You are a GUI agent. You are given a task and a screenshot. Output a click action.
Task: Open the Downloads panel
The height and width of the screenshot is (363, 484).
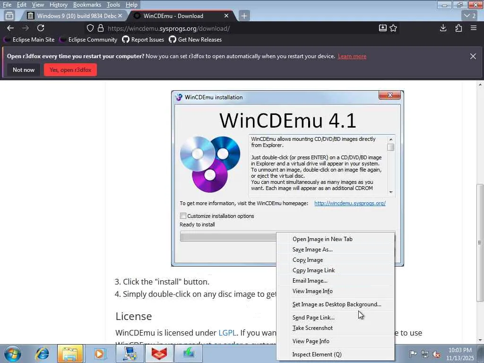(x=443, y=28)
